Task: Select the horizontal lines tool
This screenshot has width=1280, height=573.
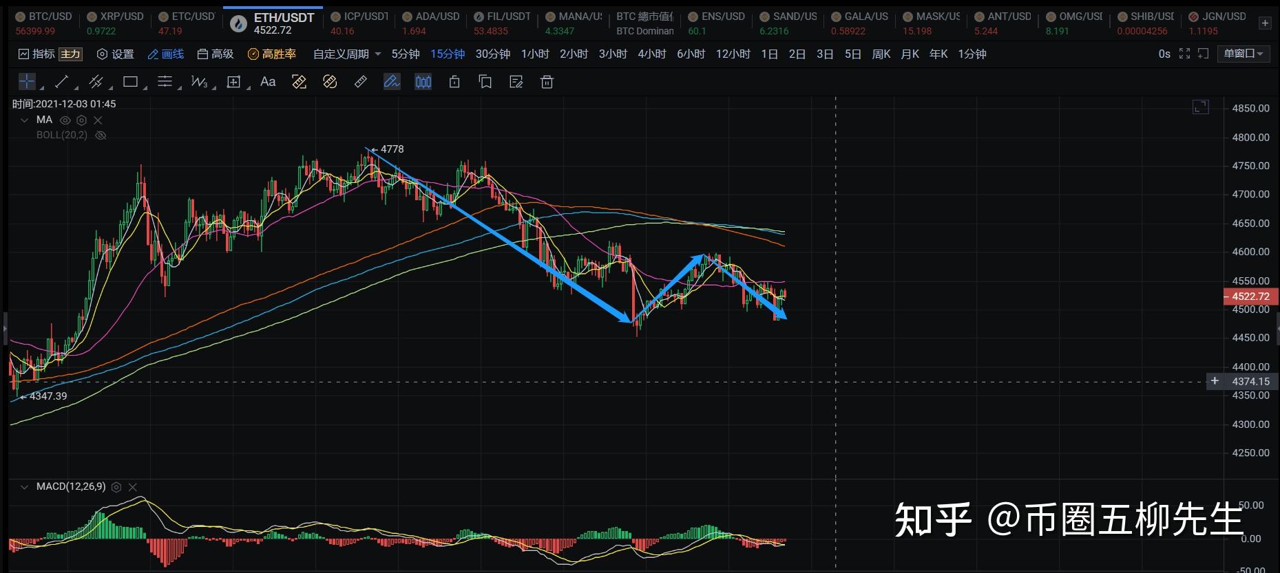Action: [x=165, y=82]
